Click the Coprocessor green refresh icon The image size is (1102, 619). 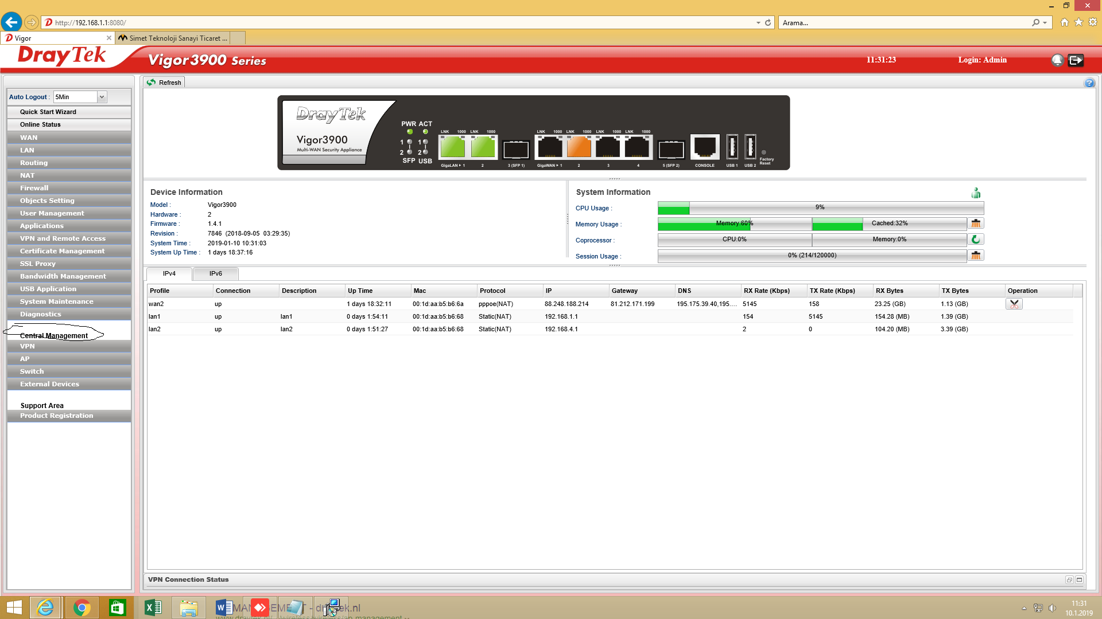click(975, 240)
